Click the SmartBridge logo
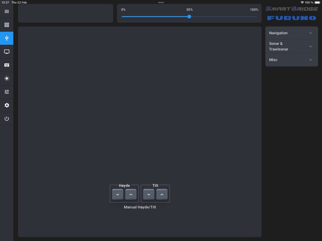 (292, 9)
